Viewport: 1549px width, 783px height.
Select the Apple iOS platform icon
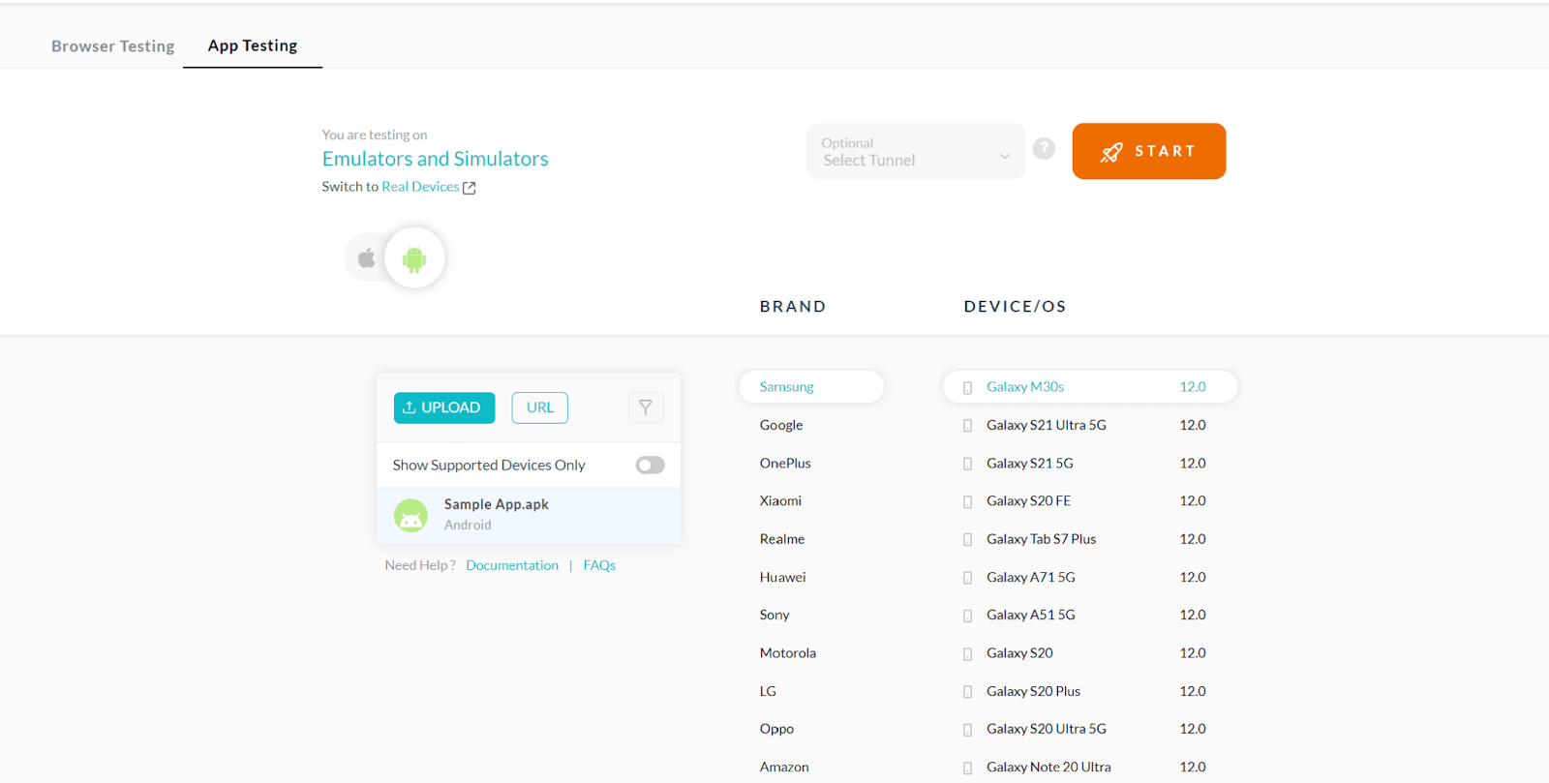[366, 258]
